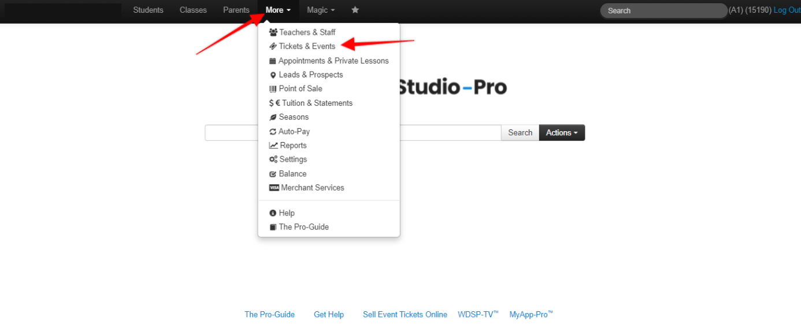Click the calendar icon beside Appointments & Private Lessons
Image resolution: width=801 pixels, height=328 pixels.
click(273, 61)
